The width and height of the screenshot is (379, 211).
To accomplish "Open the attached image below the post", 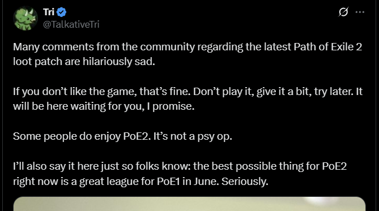I will click(x=189, y=204).
